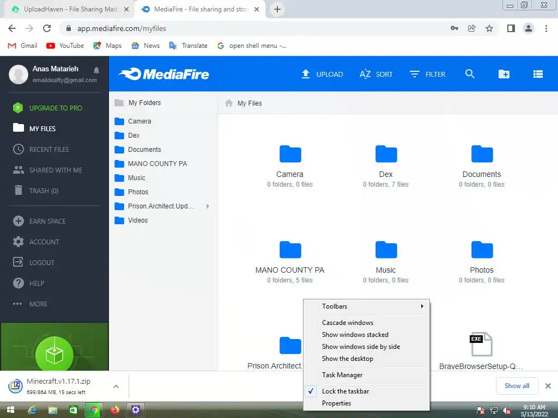
Task: Click the notification bell icon
Action: [x=96, y=70]
